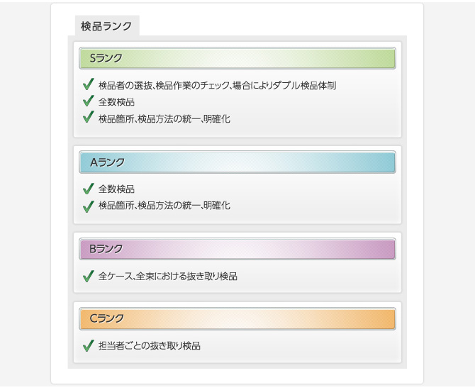Click the checkmark beside Aランク 検品箇所 item
Viewport: 475px width, 390px height.
tap(89, 206)
